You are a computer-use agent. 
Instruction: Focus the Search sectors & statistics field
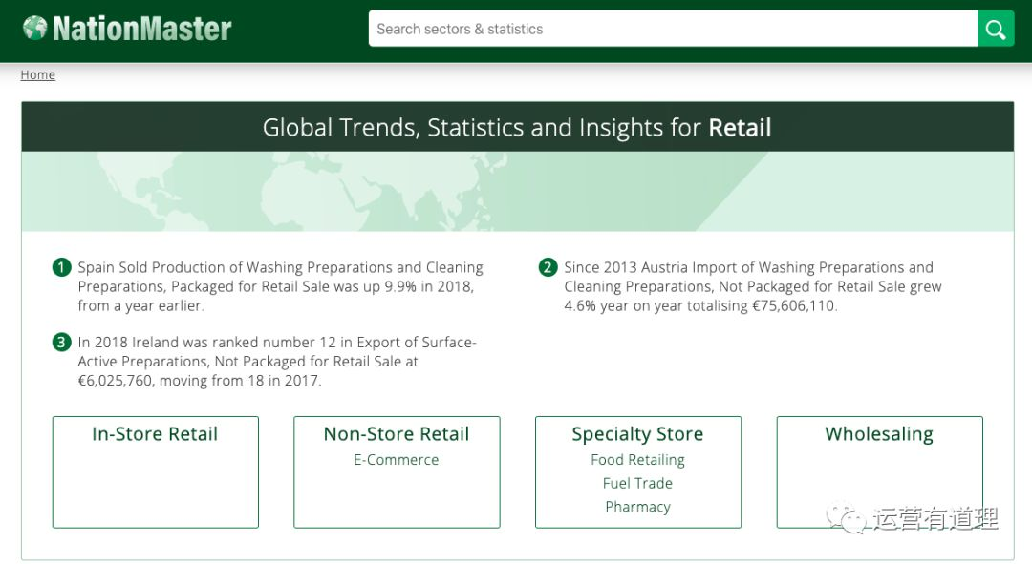coord(674,29)
